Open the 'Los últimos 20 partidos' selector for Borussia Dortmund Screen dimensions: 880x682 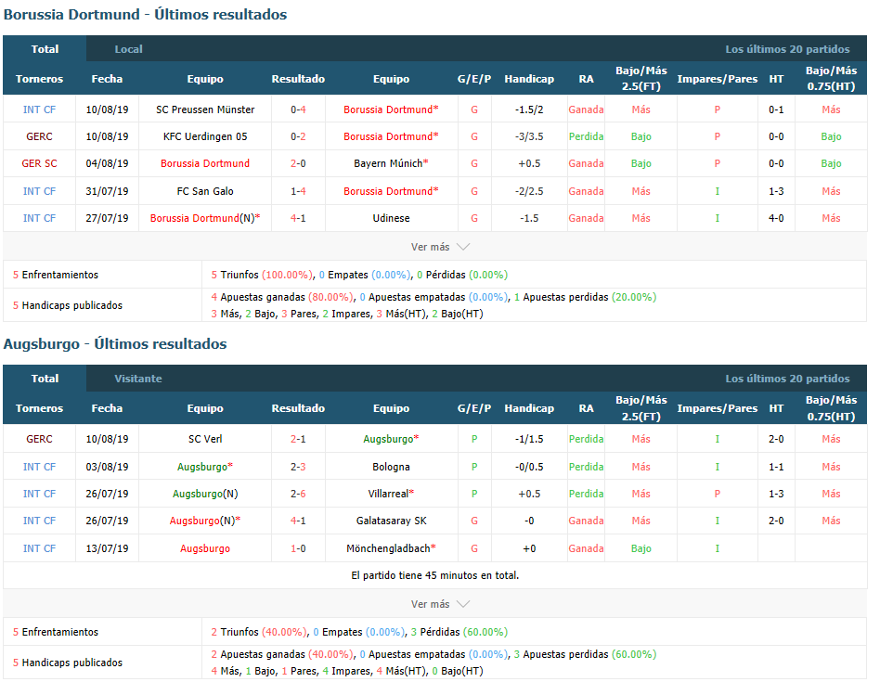click(x=787, y=49)
